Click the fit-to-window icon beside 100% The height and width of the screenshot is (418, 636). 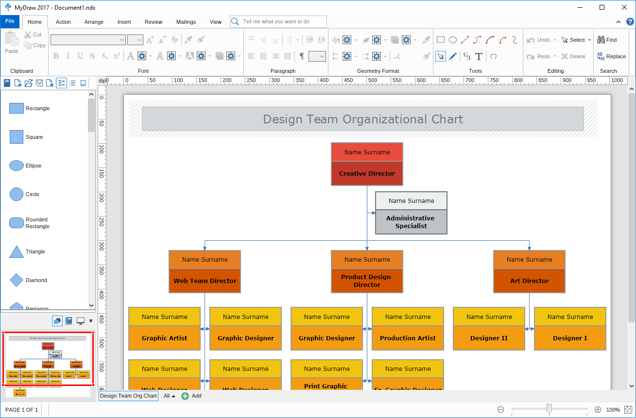628,410
